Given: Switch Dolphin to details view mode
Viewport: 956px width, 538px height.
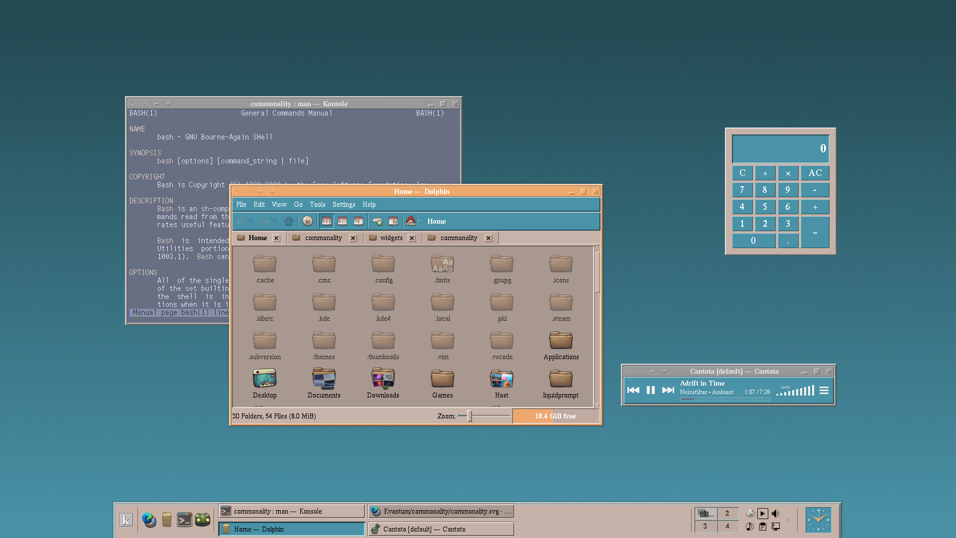Looking at the screenshot, I should (x=343, y=221).
